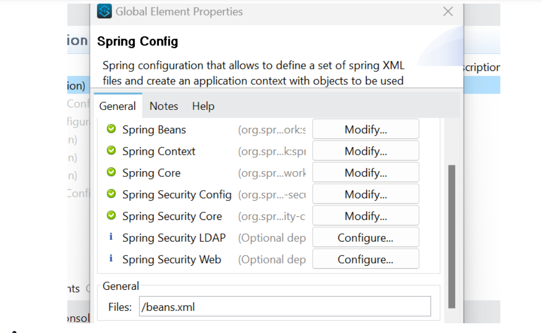This screenshot has width=542, height=333.
Task: Click the green check icon for Spring Context
Action: (111, 151)
